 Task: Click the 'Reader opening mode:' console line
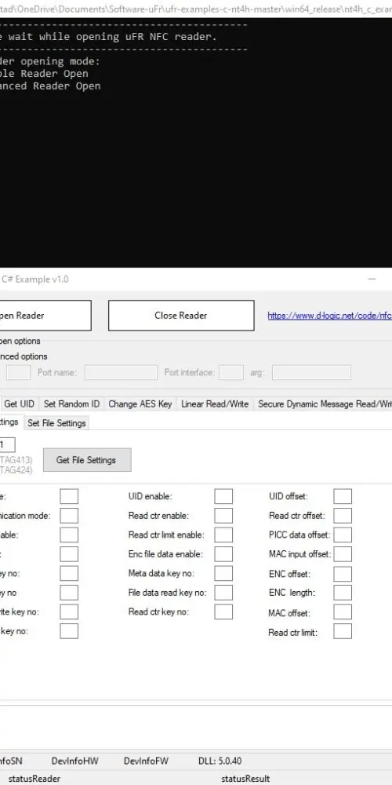(x=50, y=61)
